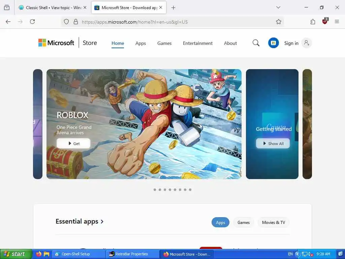Click the address bar URL

tap(135, 22)
